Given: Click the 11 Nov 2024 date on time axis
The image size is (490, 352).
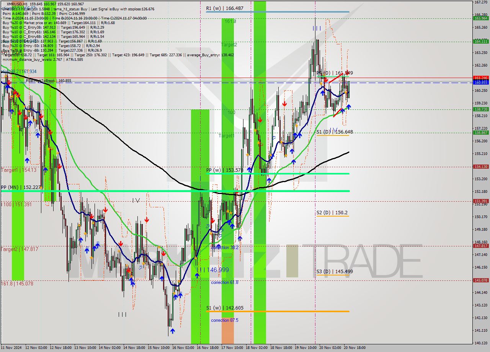Looking at the screenshot, I should [11, 348].
